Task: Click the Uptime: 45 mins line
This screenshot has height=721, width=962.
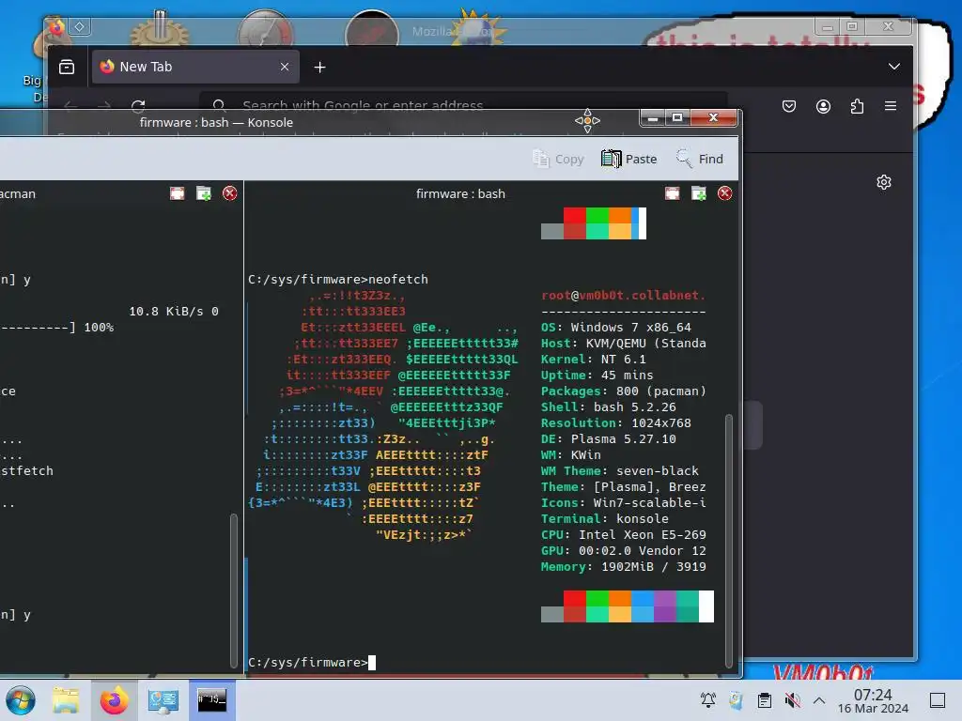Action: (x=597, y=376)
